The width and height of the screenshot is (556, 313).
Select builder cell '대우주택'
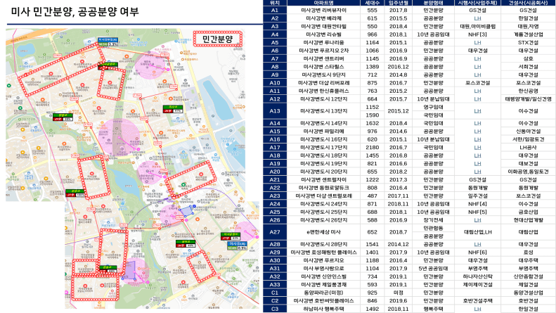coord(528,260)
